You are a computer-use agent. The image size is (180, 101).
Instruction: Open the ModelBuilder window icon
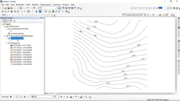click(x=79, y=8)
